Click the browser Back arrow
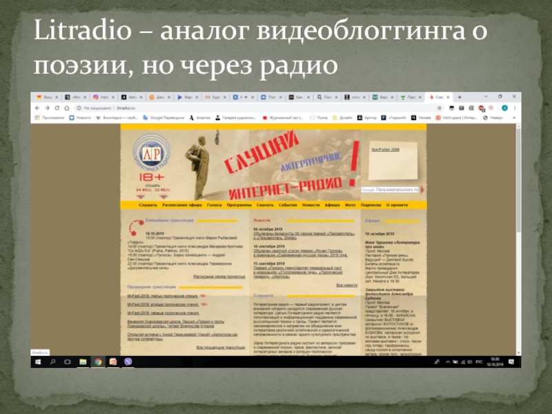The width and height of the screenshot is (552, 414). tap(38, 108)
